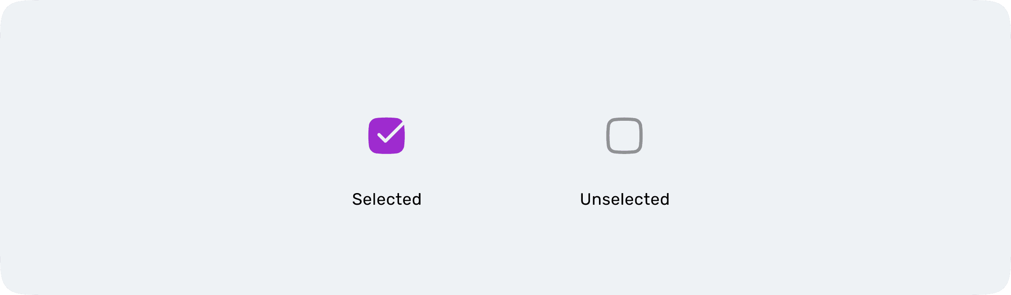Deselect the checked purple box
Screen dimensions: 1011x295
(x=386, y=136)
